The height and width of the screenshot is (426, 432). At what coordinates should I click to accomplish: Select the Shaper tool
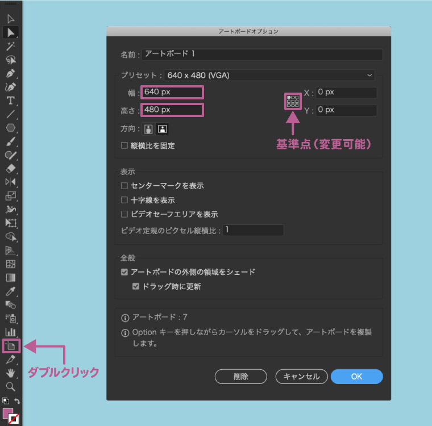(10, 155)
